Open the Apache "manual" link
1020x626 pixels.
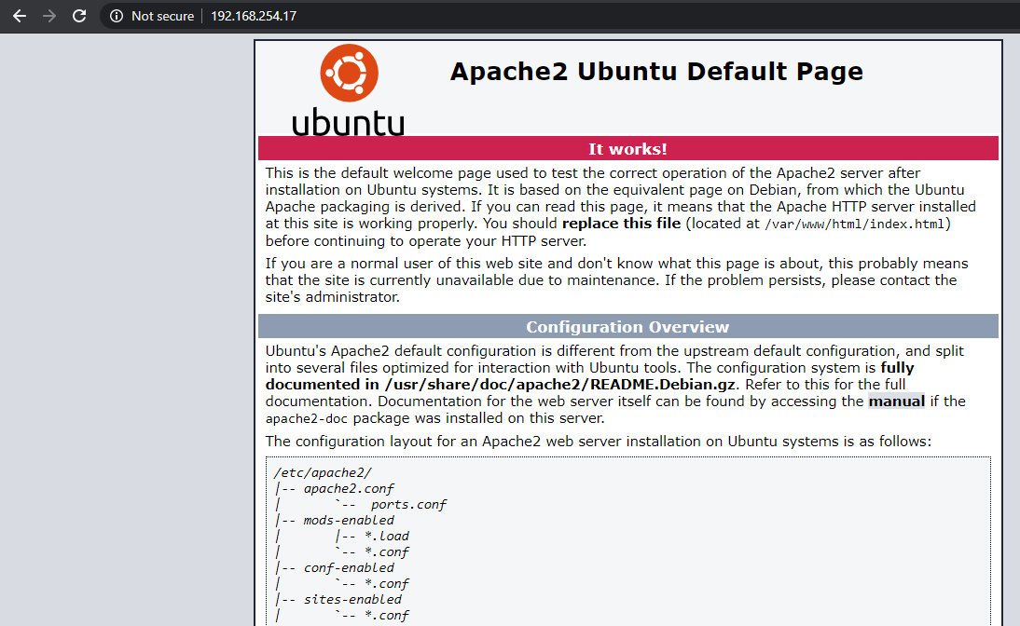896,401
